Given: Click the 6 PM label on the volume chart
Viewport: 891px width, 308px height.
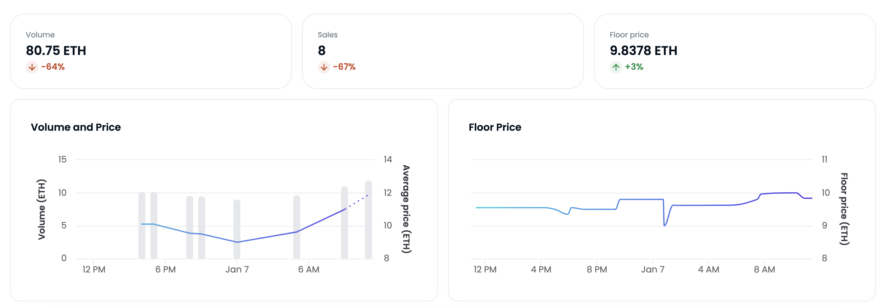Looking at the screenshot, I should coord(165,269).
